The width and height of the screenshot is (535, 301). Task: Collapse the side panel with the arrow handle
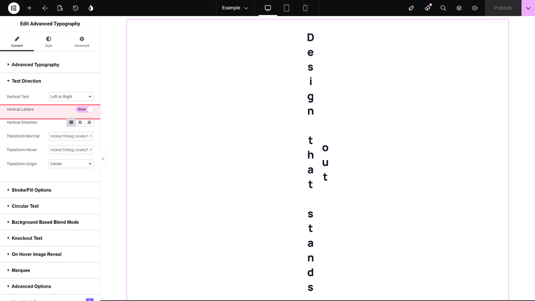(103, 159)
